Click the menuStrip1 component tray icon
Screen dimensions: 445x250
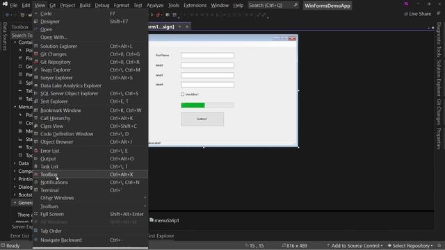click(152, 220)
